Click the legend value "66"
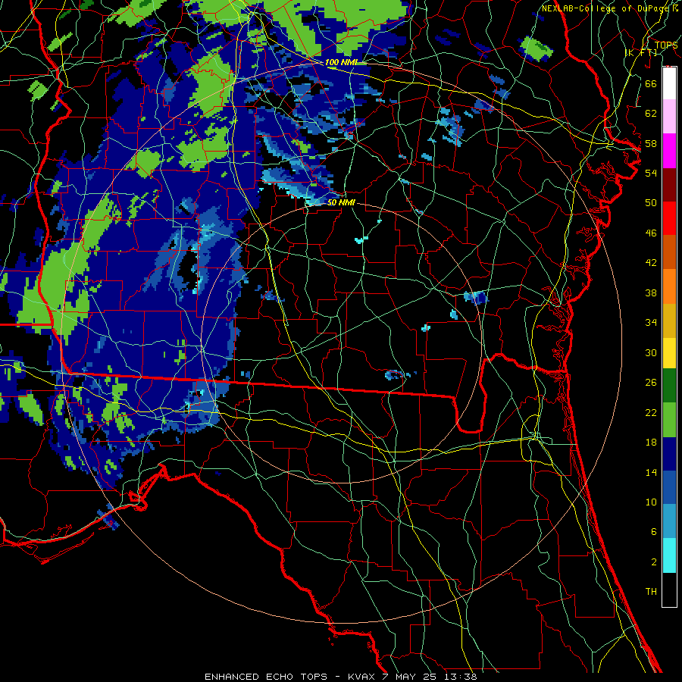 pyautogui.click(x=651, y=83)
